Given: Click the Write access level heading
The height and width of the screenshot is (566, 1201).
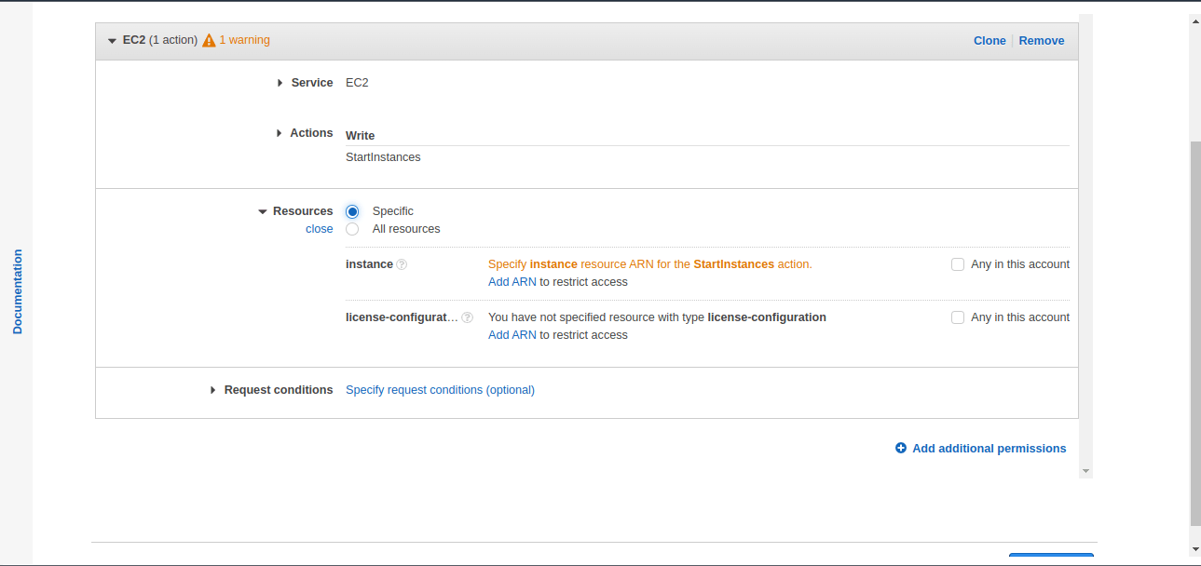Looking at the screenshot, I should click(x=360, y=136).
